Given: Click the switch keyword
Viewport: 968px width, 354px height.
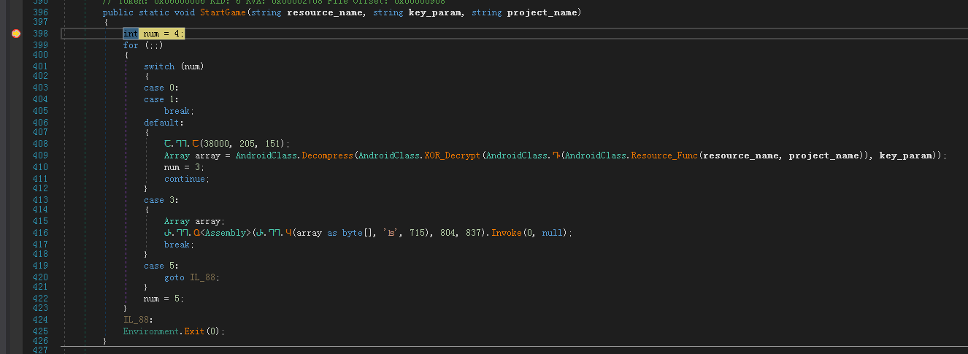Looking at the screenshot, I should pyautogui.click(x=159, y=66).
